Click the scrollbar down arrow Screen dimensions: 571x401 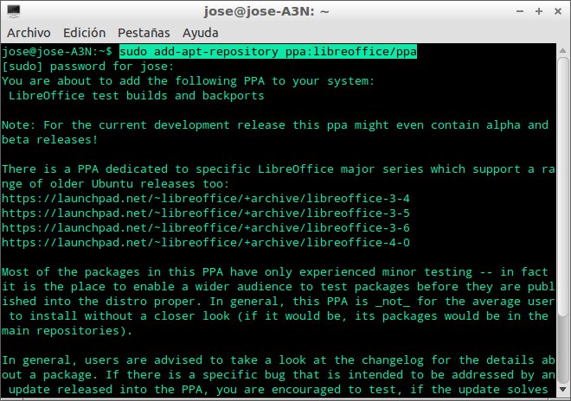[x=562, y=390]
